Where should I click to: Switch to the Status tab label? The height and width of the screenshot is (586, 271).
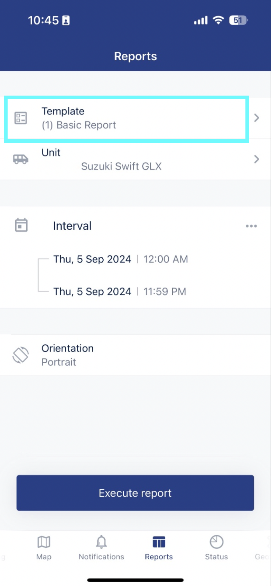coord(216,557)
